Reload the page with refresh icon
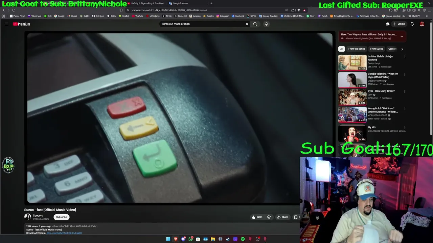 tap(14, 10)
